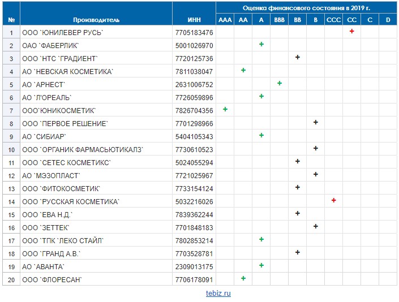The height and width of the screenshot is (302, 399).
Task: Select the АО `СИБИАР` cell
Action: point(96,136)
